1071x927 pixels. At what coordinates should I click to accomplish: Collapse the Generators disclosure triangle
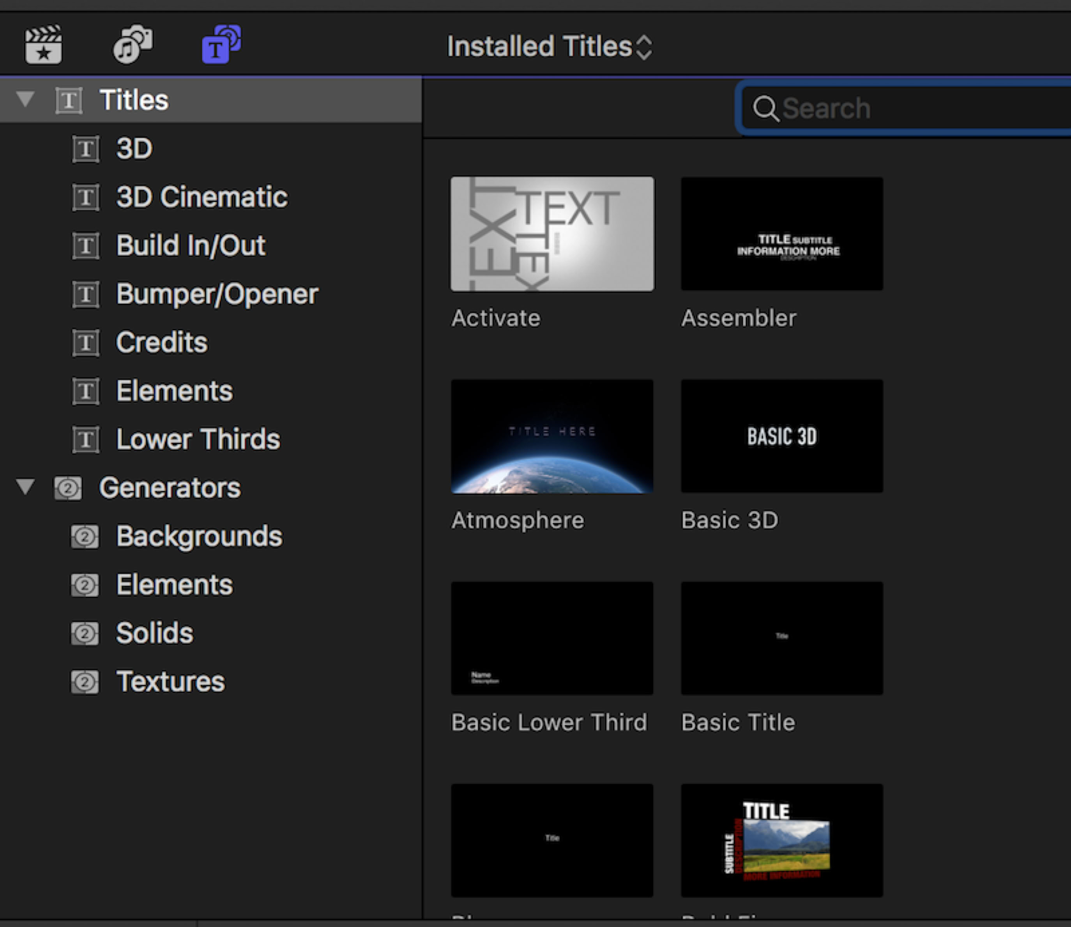coord(25,487)
